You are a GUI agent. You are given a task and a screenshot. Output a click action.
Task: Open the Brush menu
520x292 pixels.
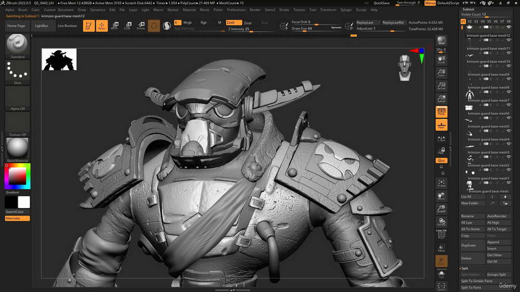point(23,10)
